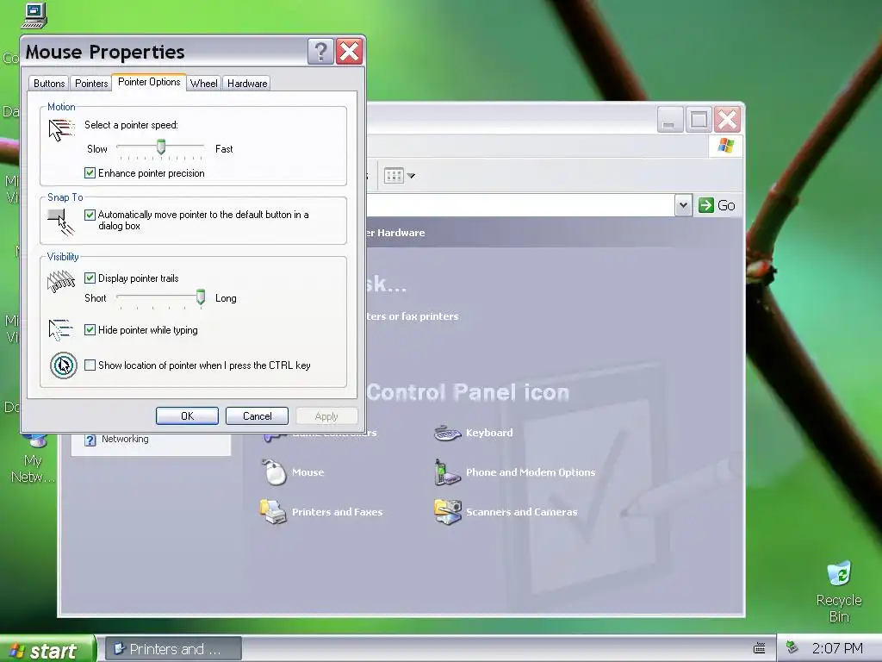
Task: Click the on-screen keyboard tray icon
Action: (759, 648)
